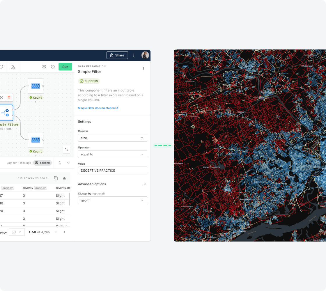Select the layers icon left of the clock
This screenshot has height=291, width=326.
click(44, 67)
